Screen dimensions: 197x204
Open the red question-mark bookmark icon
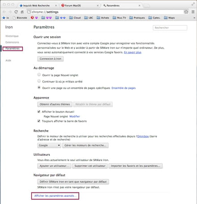pyautogui.click(x=32, y=18)
